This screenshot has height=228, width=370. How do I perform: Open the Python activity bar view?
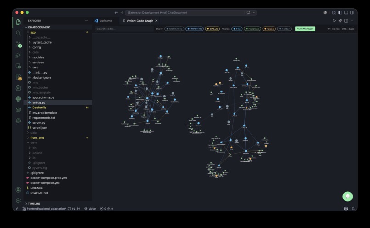point(18,99)
